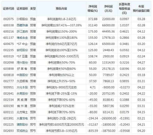Click forecast text 净利润盈利2500-3300万元
This screenshot has height=135, width=153.
pos(61,56)
